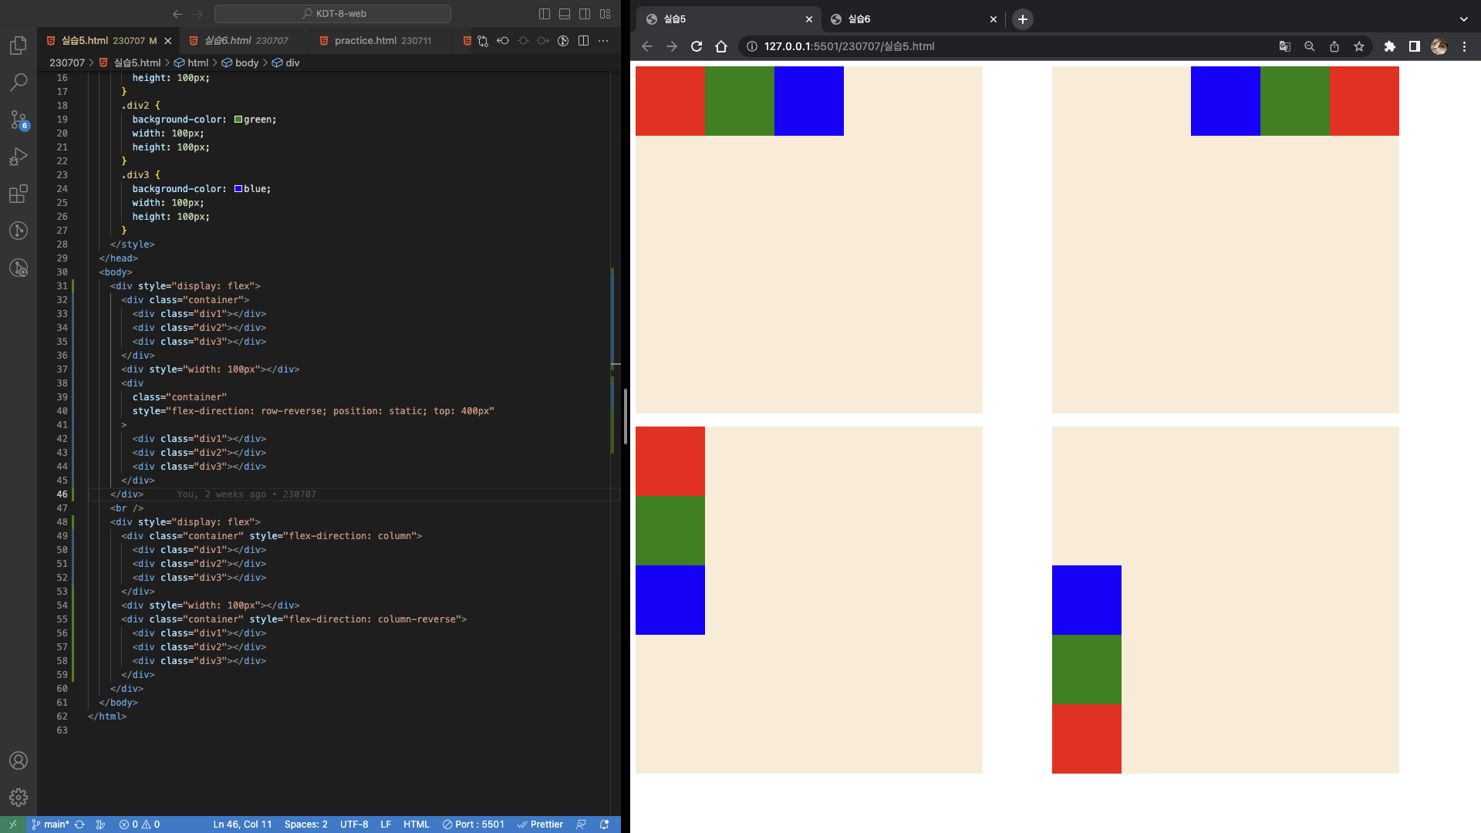Open a new browser tab
The width and height of the screenshot is (1481, 833).
[x=1023, y=19]
